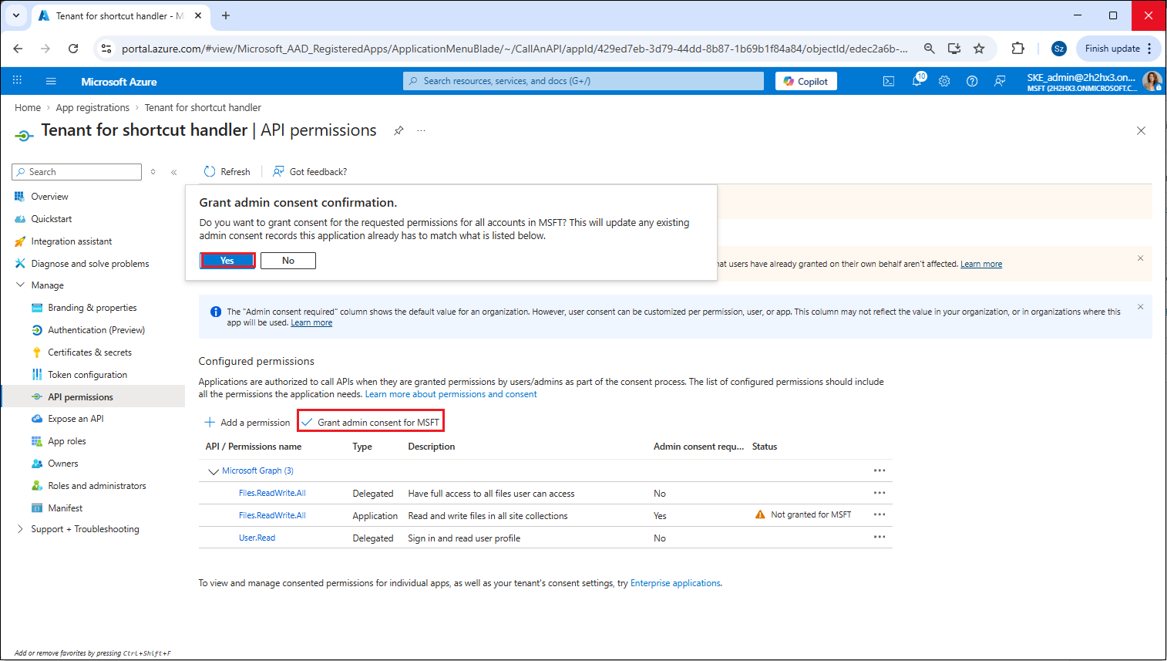Open the notifications bell icon
The height and width of the screenshot is (661, 1167).
coord(916,81)
